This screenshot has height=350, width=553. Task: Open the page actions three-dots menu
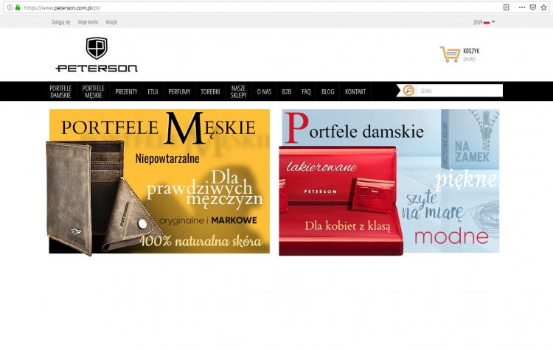(522, 7)
